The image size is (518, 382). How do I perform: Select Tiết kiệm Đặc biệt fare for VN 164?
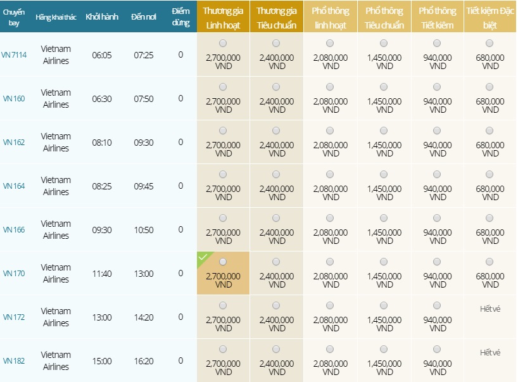pyautogui.click(x=490, y=174)
